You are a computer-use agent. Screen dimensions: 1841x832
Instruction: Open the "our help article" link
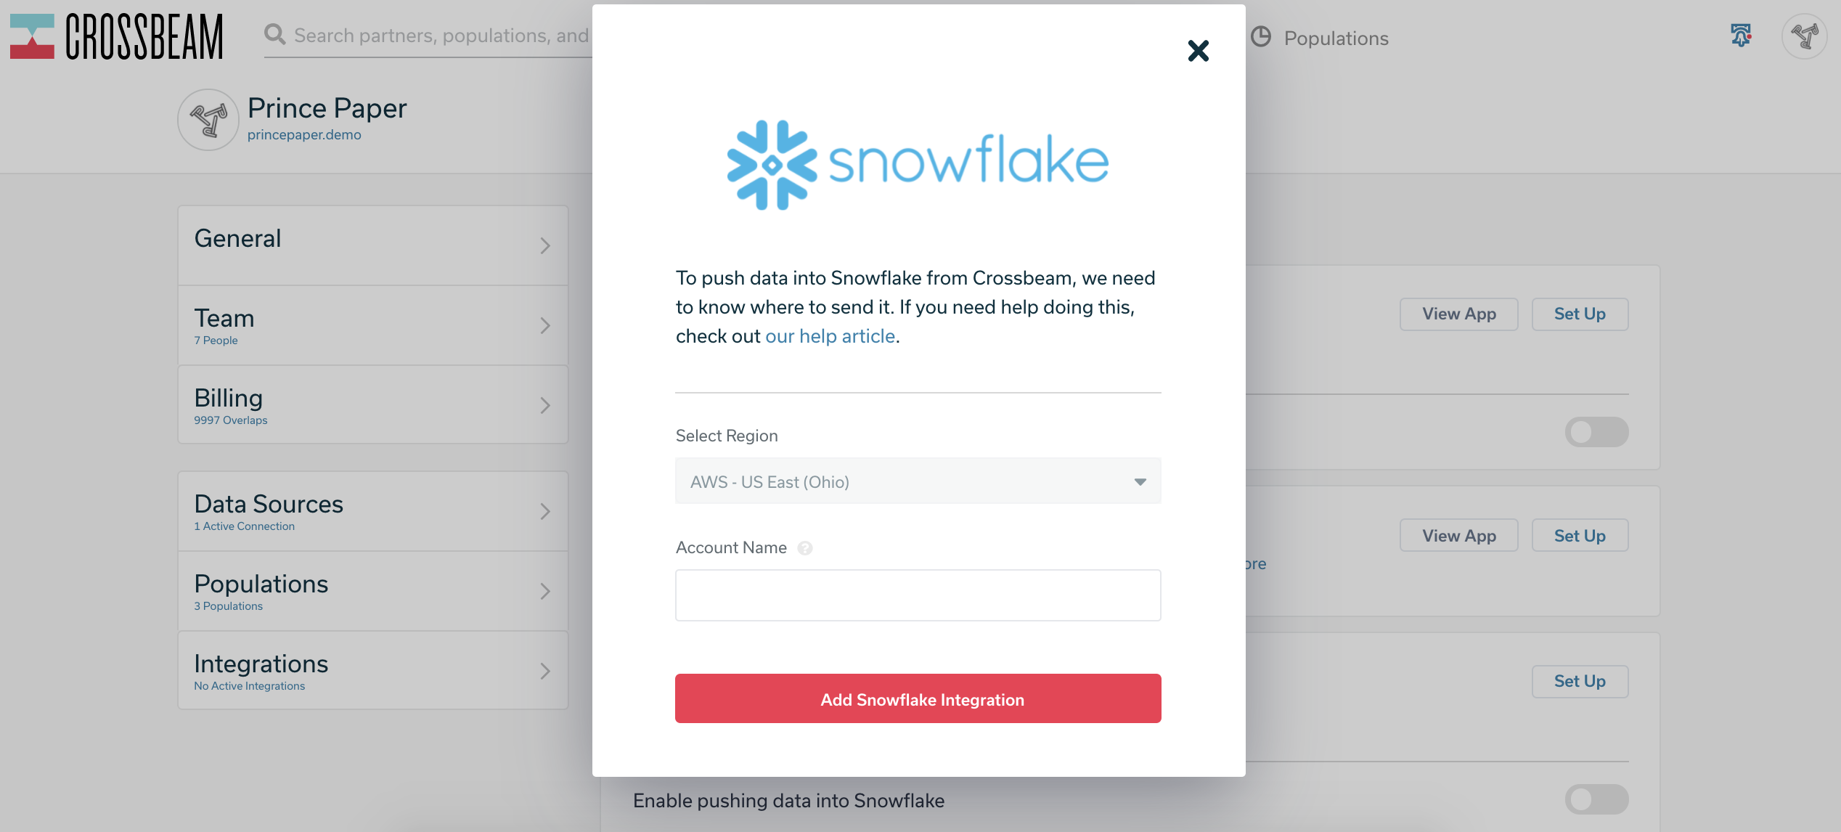pyautogui.click(x=830, y=336)
